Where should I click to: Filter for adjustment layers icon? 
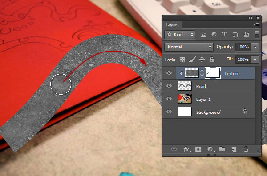coord(214,35)
